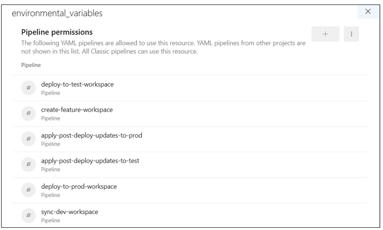The image size is (383, 230).
Task: Click the Pipeline subtitle under deploy-to-prod-workspace
Action: click(x=51, y=195)
